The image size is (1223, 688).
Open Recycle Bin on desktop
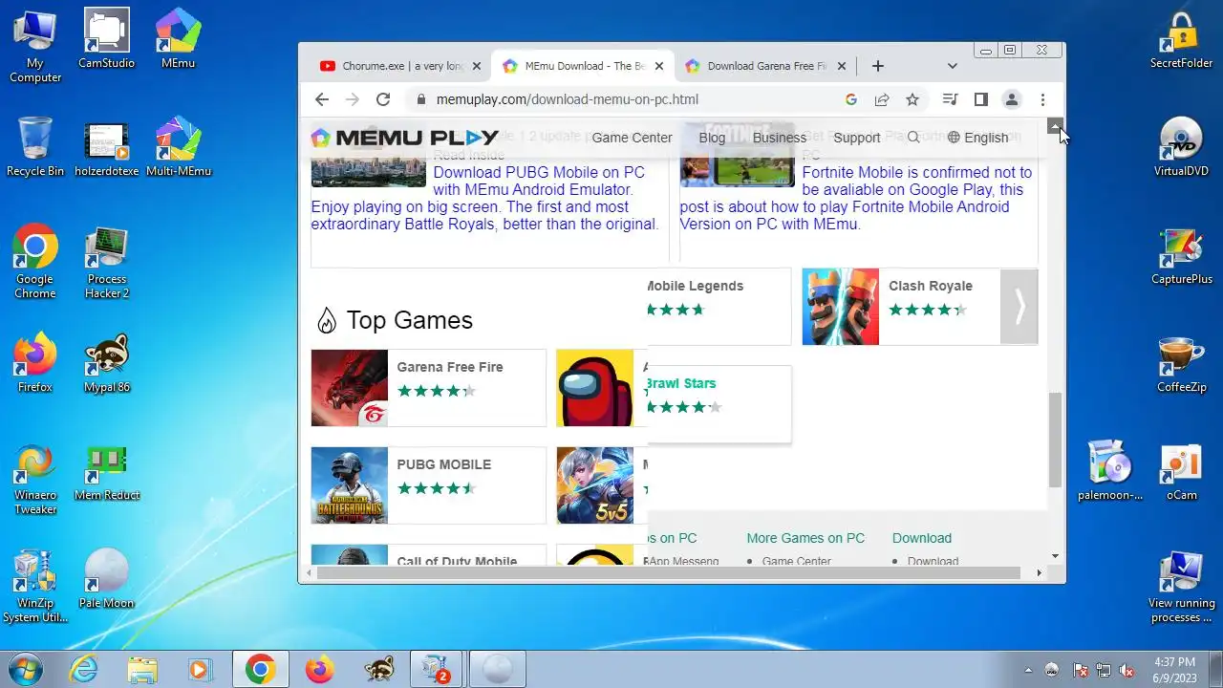(x=35, y=146)
